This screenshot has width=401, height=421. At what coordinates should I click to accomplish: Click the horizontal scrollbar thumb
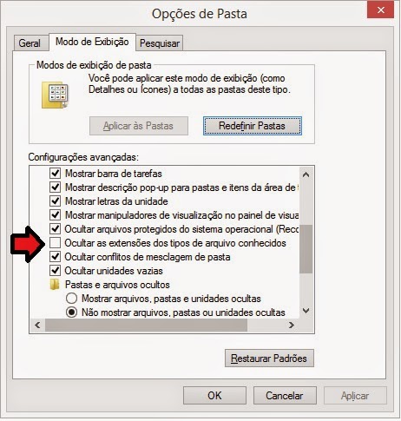pyautogui.click(x=146, y=325)
